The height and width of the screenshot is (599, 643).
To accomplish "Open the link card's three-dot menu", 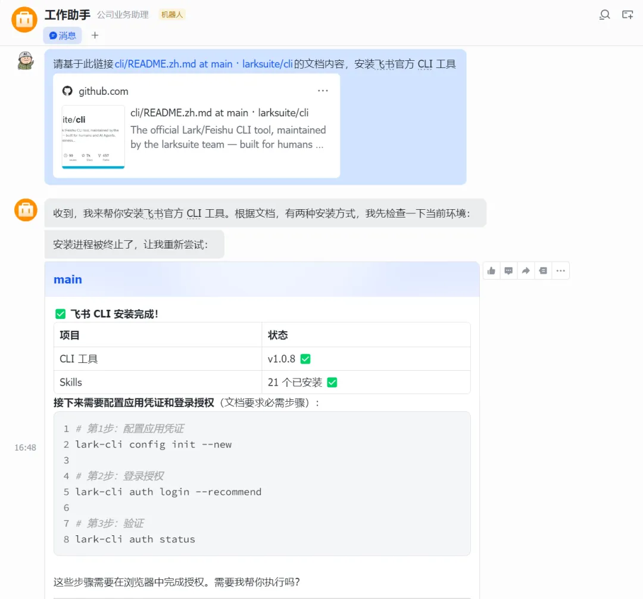I will [x=323, y=91].
